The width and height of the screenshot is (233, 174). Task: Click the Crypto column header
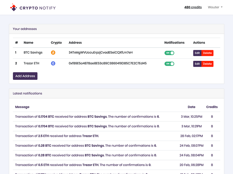click(x=56, y=43)
